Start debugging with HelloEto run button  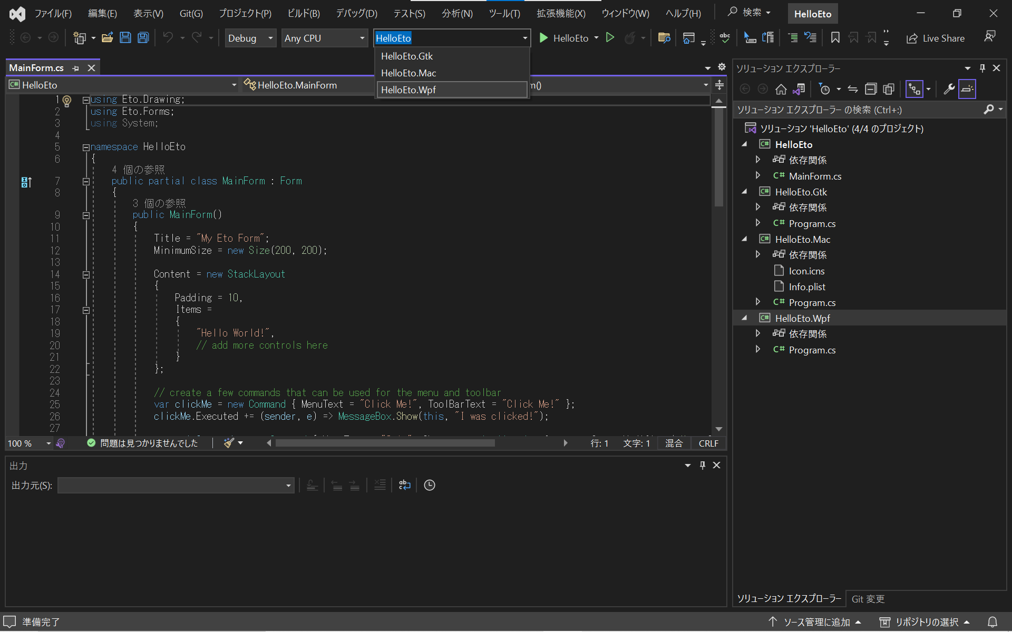click(563, 38)
